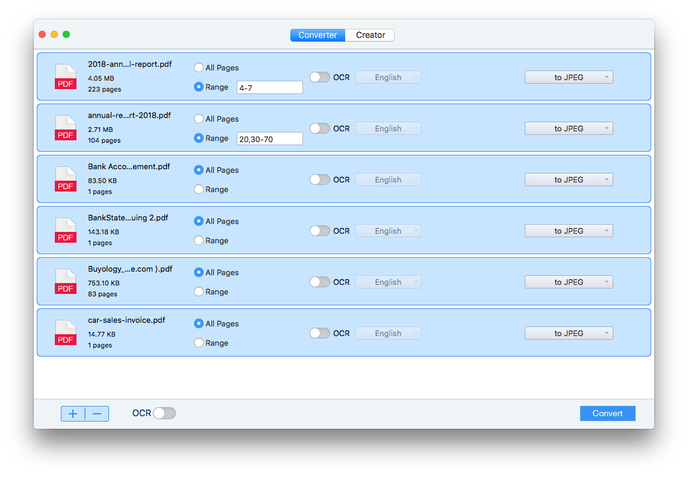Click the car-sales-invoice.pdf file icon
This screenshot has height=477, width=688.
pyautogui.click(x=66, y=333)
